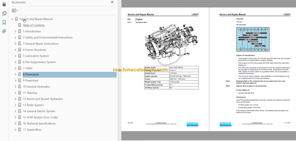Toggle the Bookmarks panel icon in sidebar
This screenshot has width=296, height=141.
click(x=4, y=22)
